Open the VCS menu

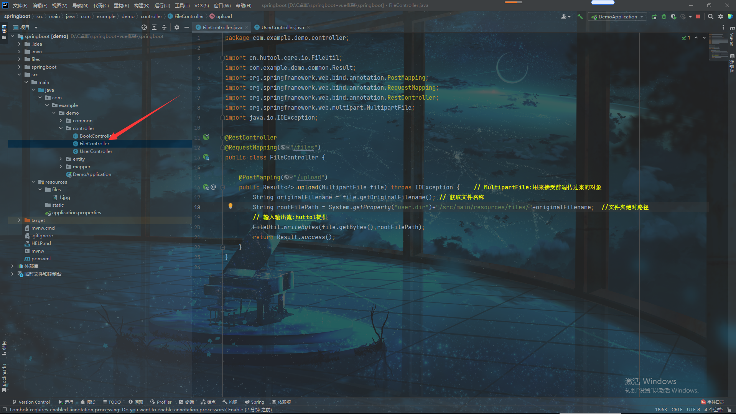201,5
